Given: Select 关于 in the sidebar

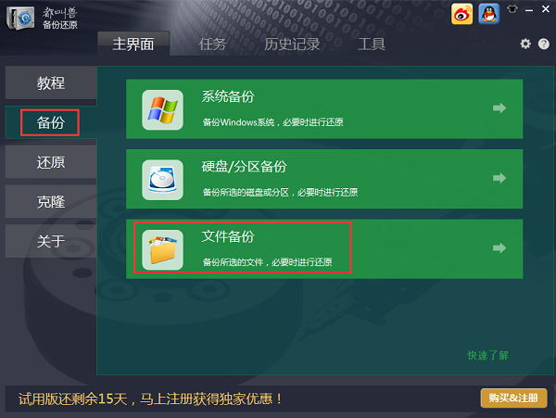Looking at the screenshot, I should pos(51,241).
